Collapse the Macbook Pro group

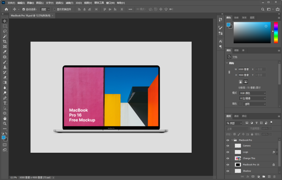point(232,140)
